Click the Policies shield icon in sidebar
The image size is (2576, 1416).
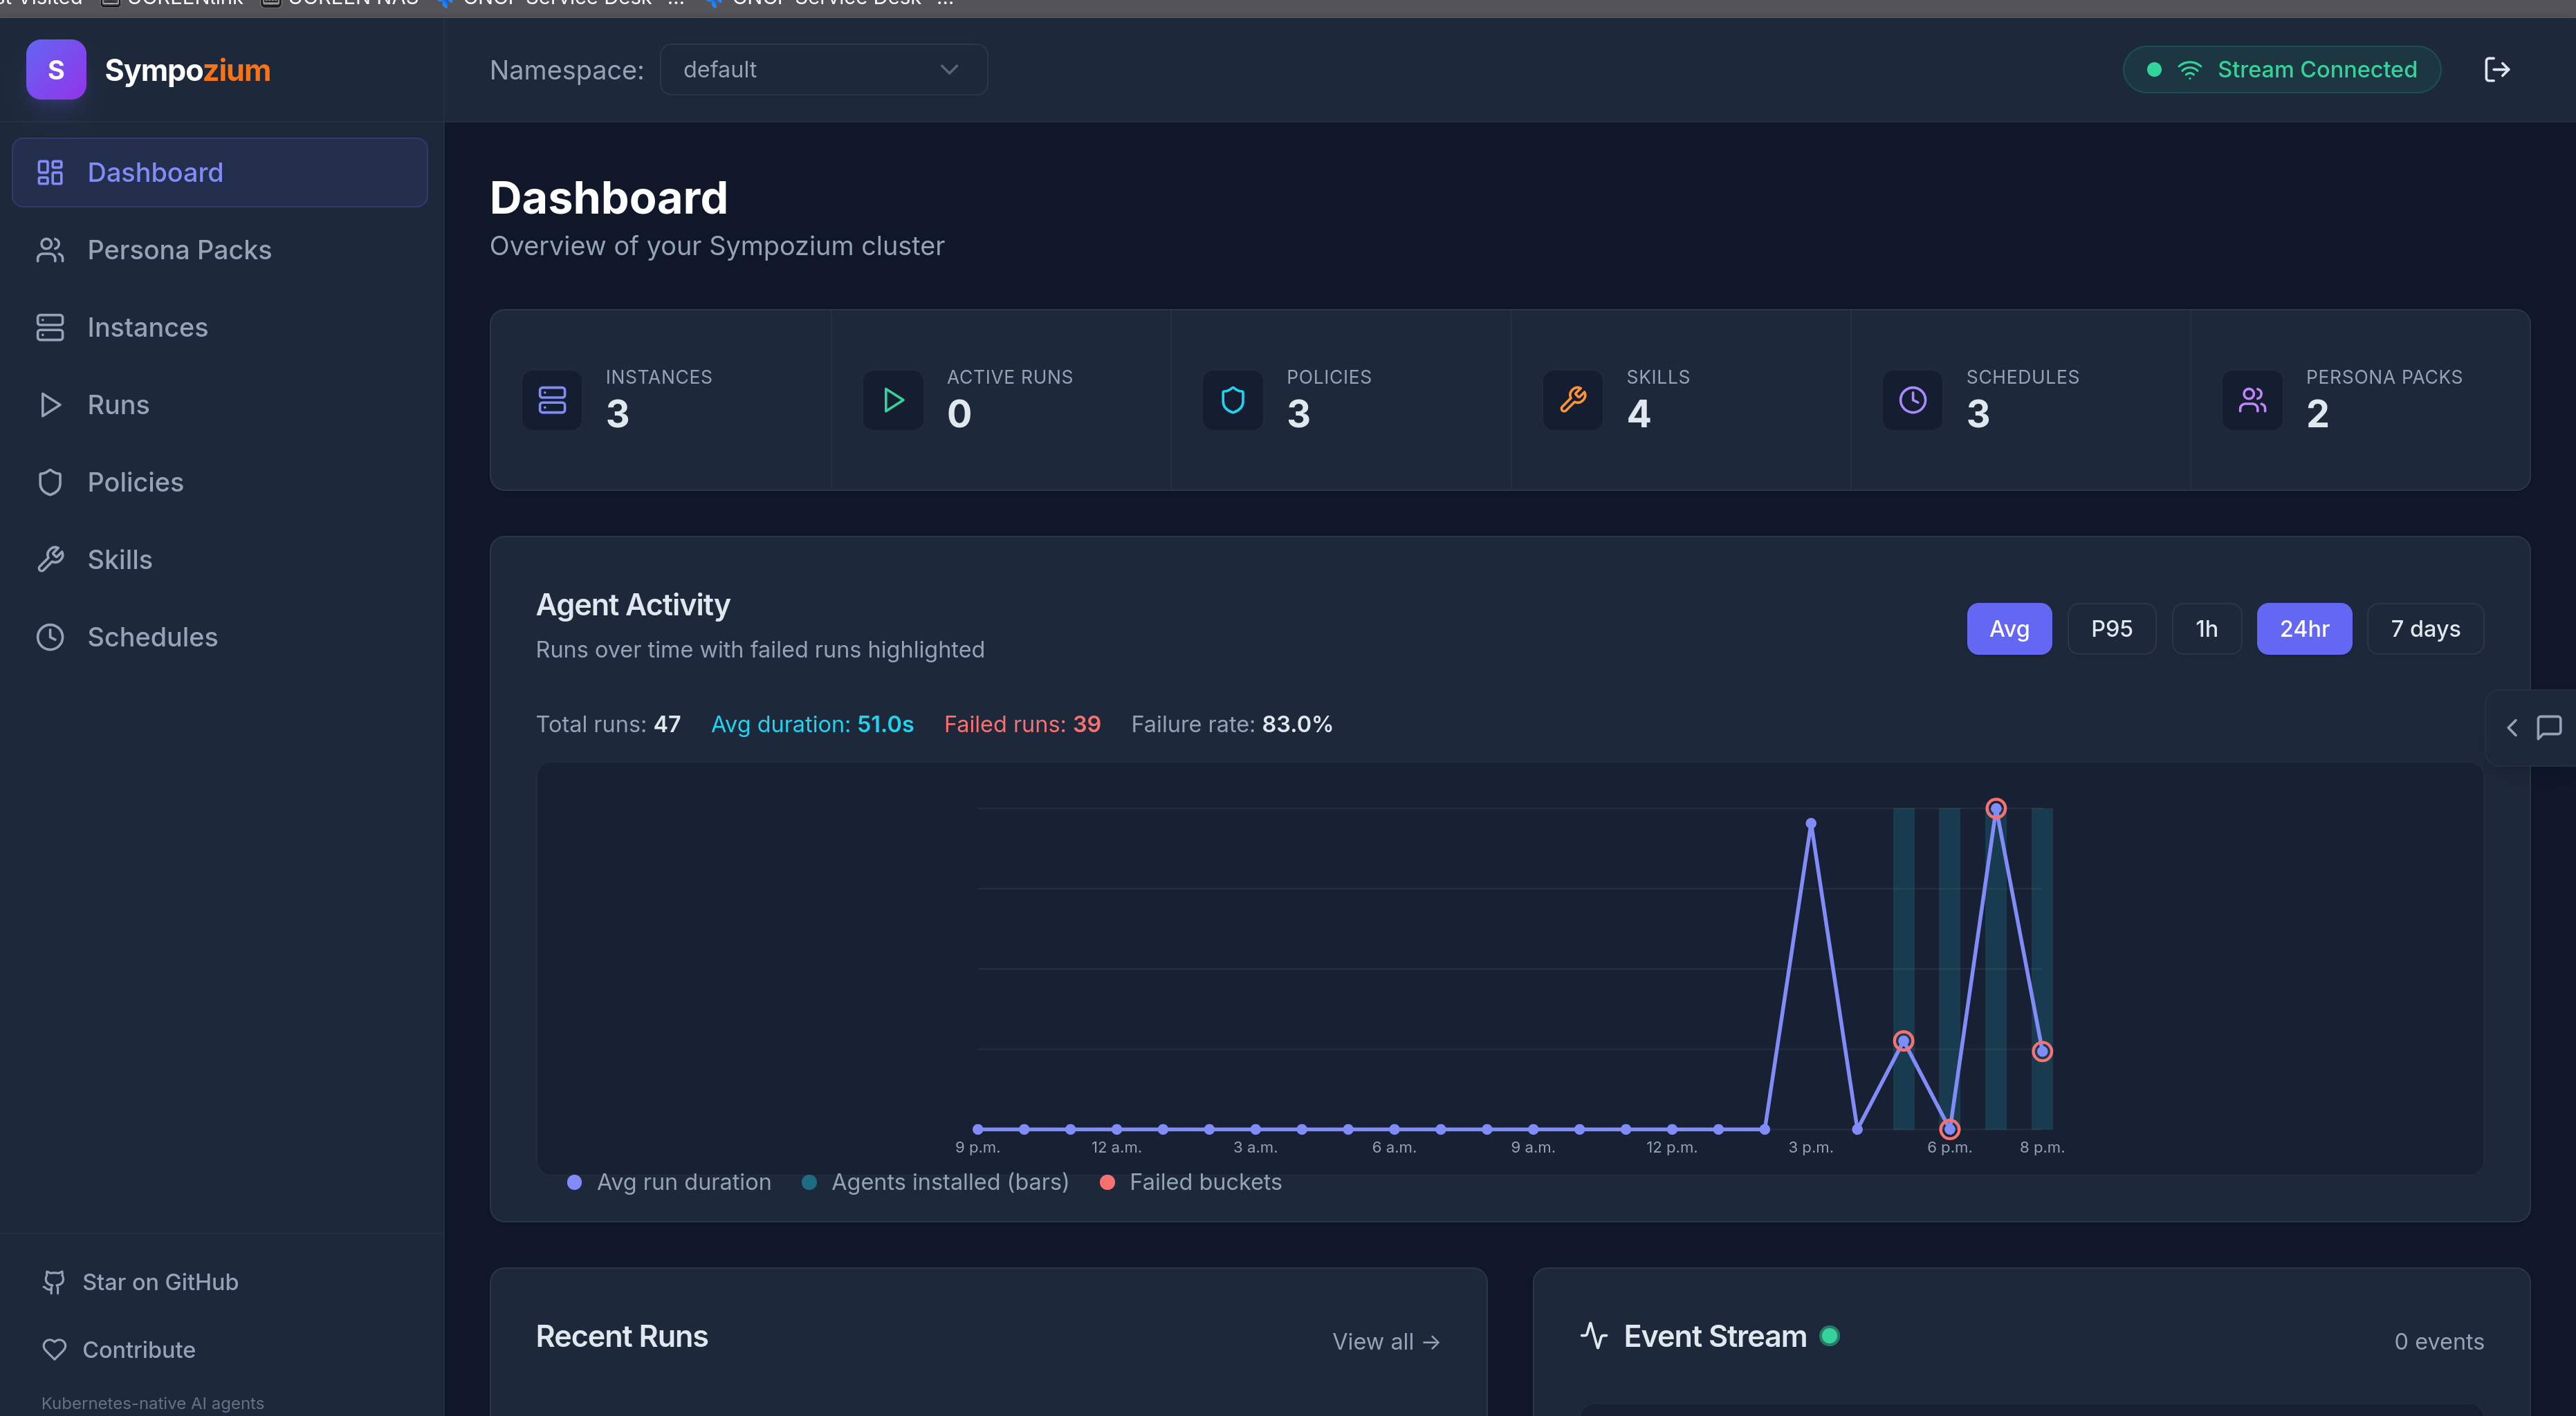pos(50,483)
